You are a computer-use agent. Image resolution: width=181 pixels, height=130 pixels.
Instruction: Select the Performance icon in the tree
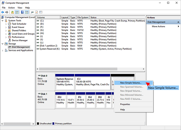(x=10, y=37)
